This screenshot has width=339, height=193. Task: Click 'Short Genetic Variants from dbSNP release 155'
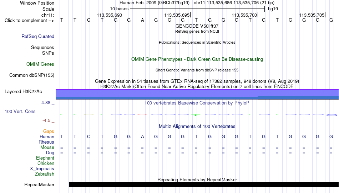tap(197, 70)
